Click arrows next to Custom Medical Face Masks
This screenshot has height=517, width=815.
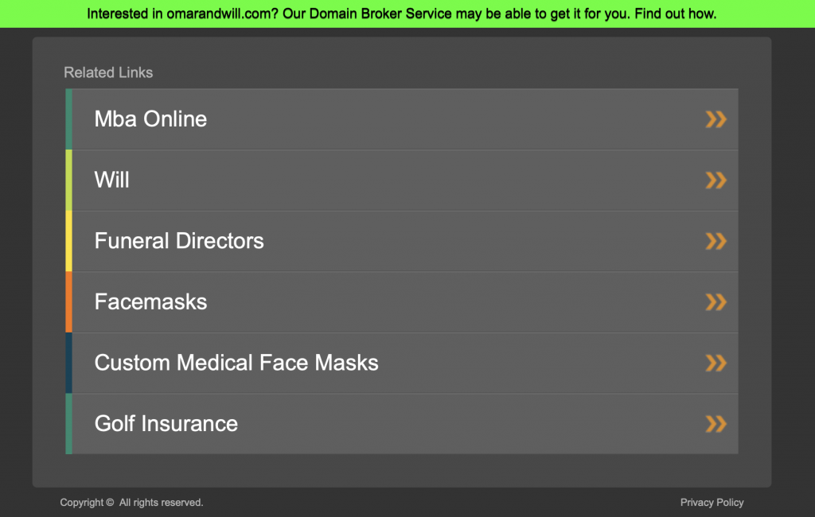click(716, 363)
